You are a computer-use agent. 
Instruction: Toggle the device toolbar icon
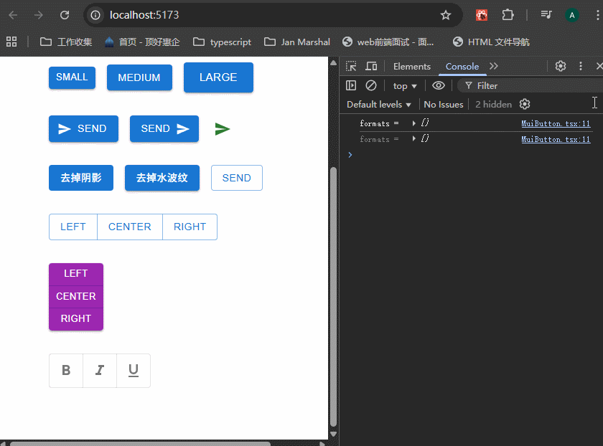[371, 67]
